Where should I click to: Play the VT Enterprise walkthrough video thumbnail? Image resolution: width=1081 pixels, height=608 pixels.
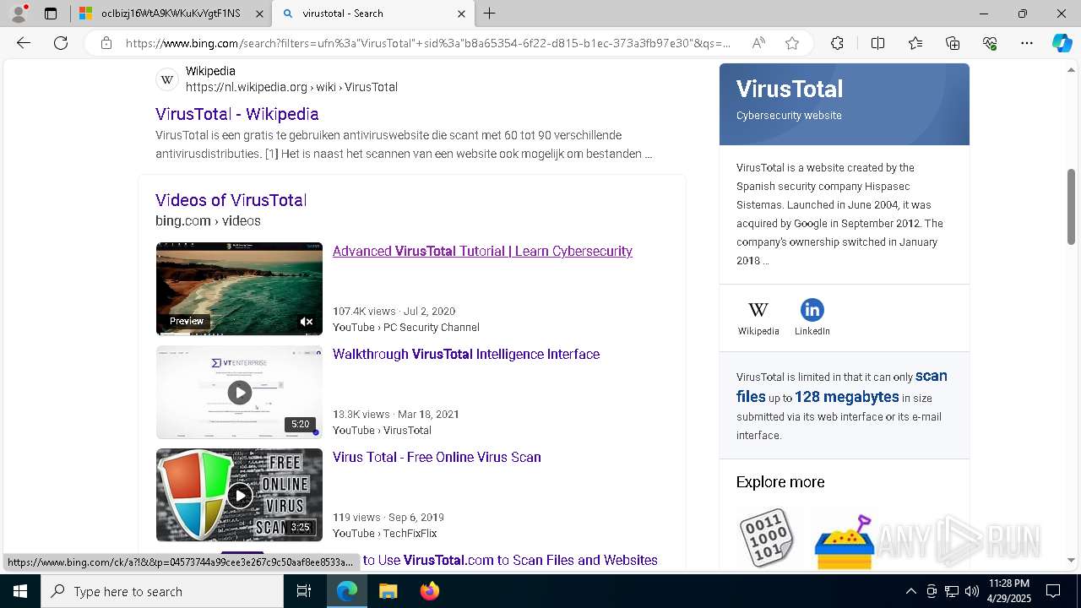[239, 392]
